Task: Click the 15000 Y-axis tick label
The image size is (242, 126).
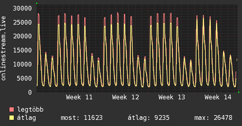Action: [23, 50]
